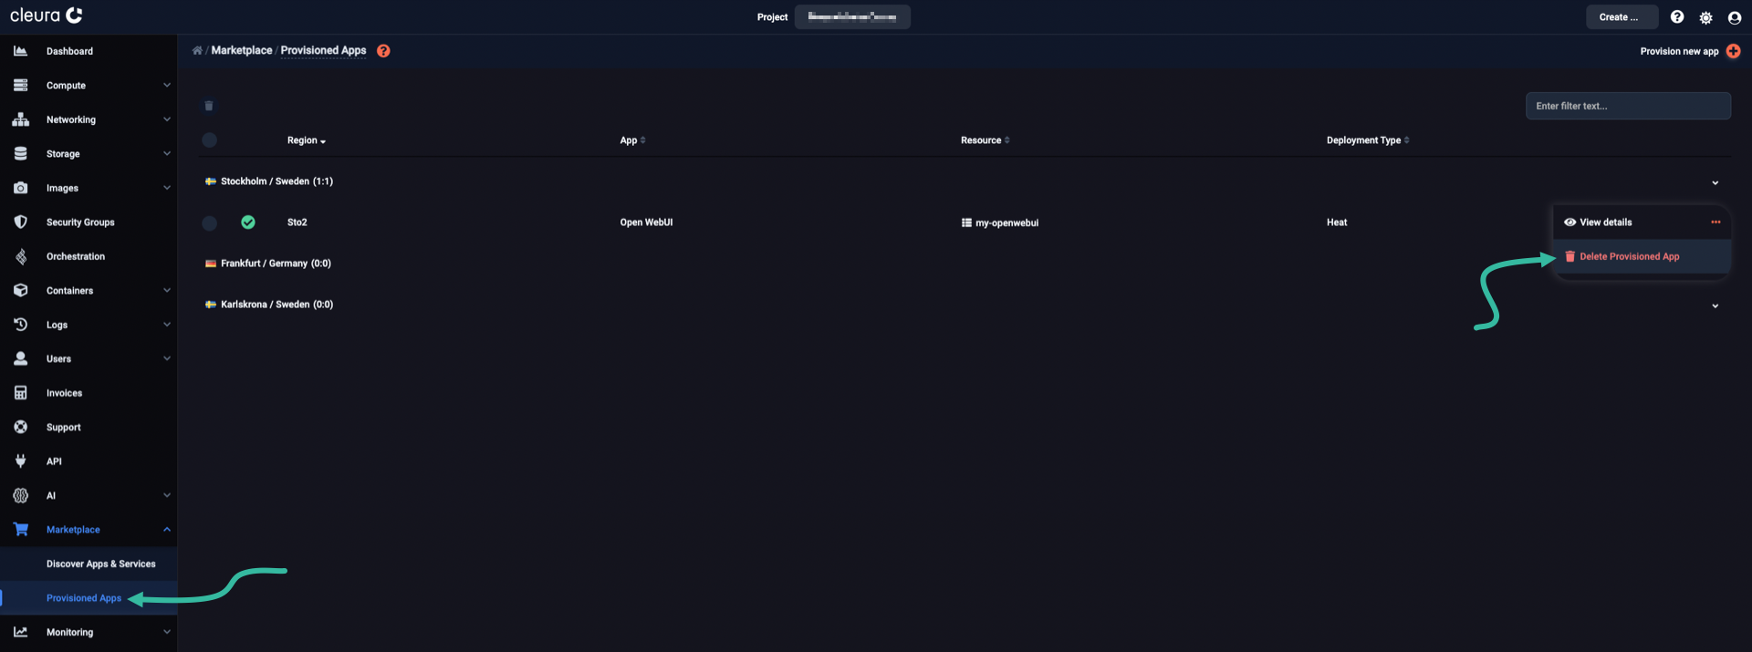The height and width of the screenshot is (652, 1752).
Task: Sort table by Resource column
Action: pos(985,140)
